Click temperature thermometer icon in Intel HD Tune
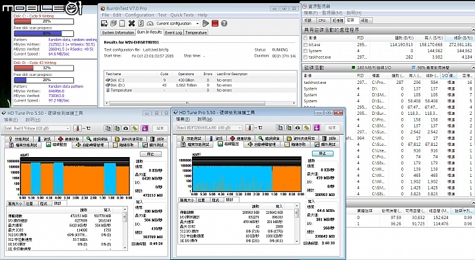Screen dimensions: 475x260 point(78,128)
